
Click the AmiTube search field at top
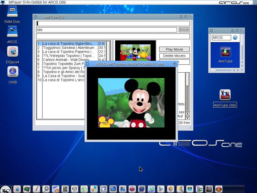[x=113, y=24]
